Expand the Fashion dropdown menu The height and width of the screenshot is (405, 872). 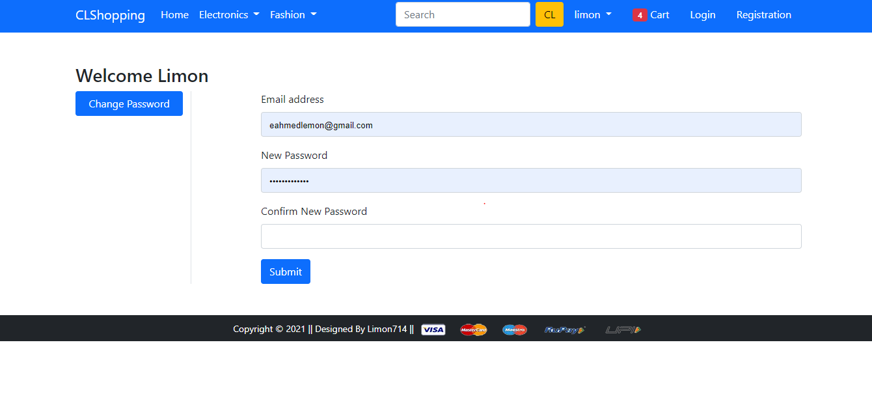tap(293, 14)
